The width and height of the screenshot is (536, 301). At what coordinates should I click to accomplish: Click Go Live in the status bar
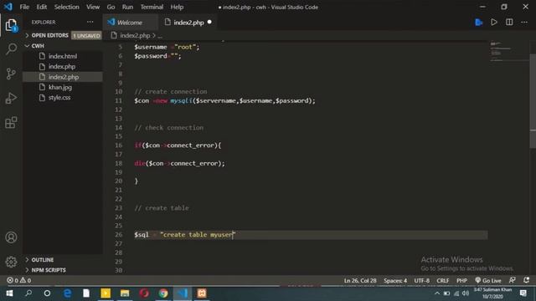click(488, 280)
